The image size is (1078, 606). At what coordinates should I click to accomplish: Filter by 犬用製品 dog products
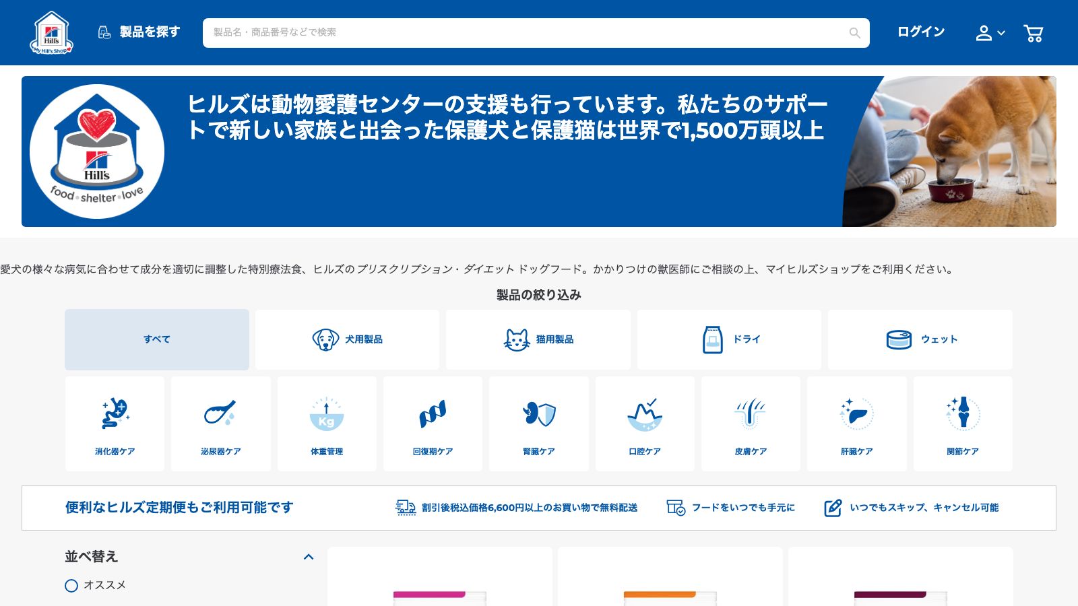(347, 339)
